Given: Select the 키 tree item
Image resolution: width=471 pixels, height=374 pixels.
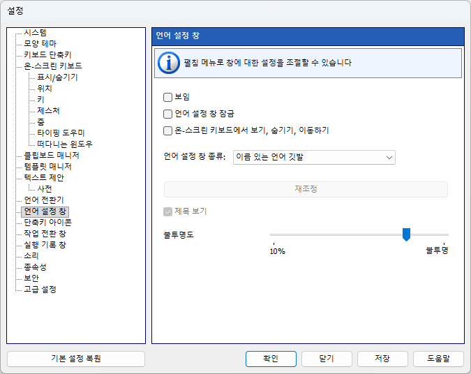Looking at the screenshot, I should point(40,100).
